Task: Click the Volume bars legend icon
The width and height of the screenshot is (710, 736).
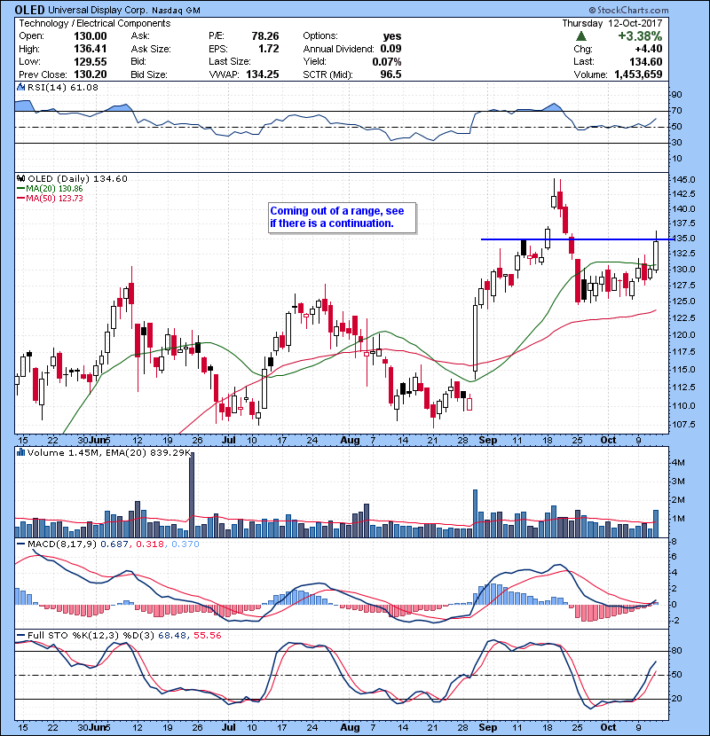Action: pos(20,452)
